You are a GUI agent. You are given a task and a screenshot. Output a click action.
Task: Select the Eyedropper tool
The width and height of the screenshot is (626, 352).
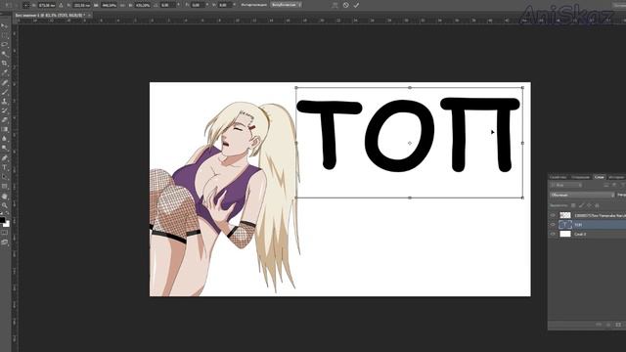[x=4, y=73]
